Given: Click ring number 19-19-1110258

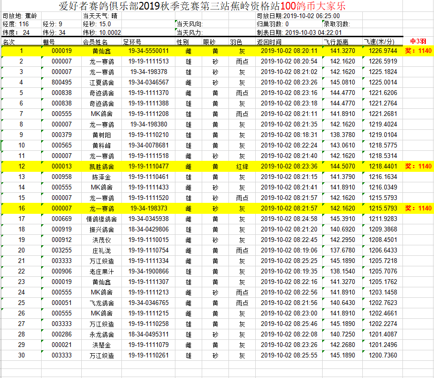Looking at the screenshot, I should (x=149, y=324).
